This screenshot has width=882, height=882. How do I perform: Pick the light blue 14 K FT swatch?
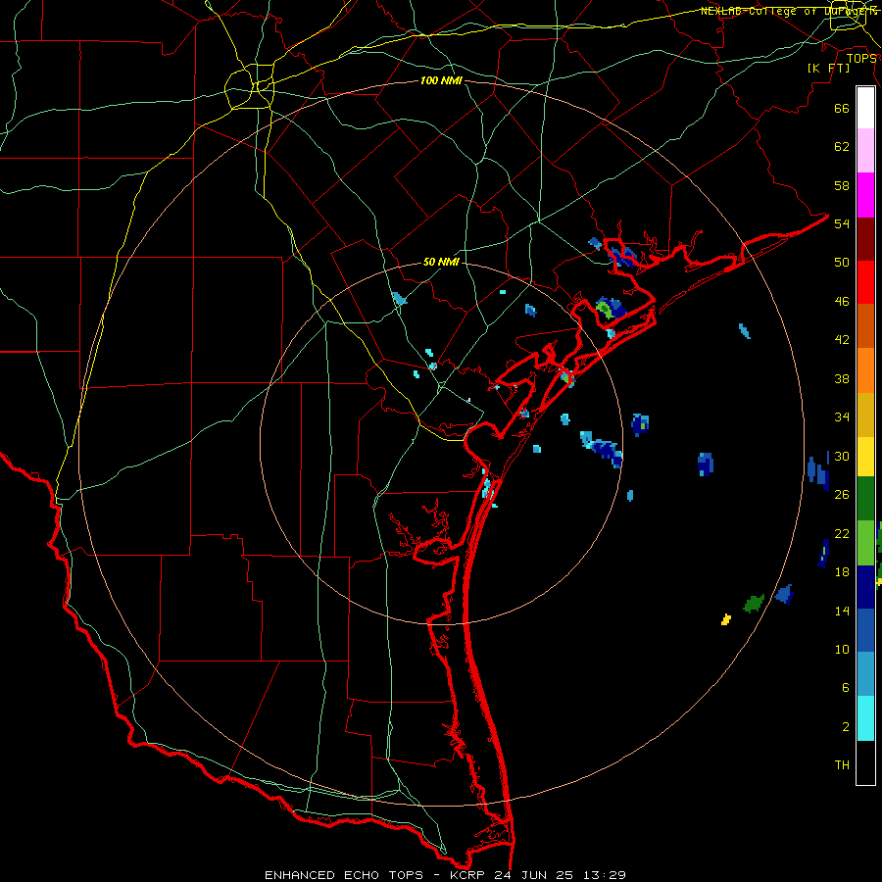pos(865,674)
